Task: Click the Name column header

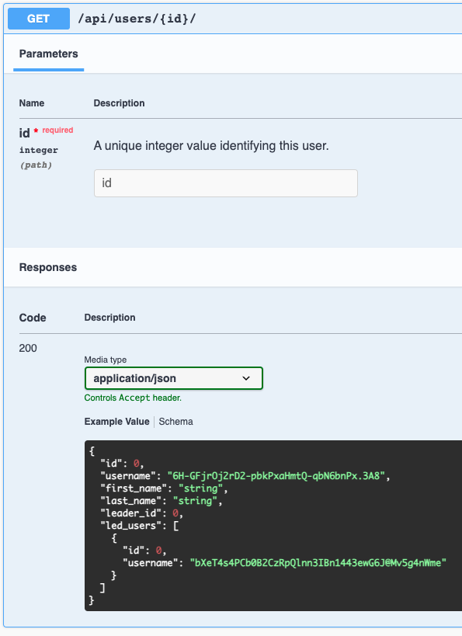Action: coord(32,103)
